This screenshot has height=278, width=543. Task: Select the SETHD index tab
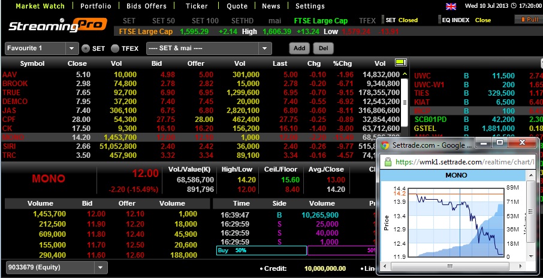point(242,21)
